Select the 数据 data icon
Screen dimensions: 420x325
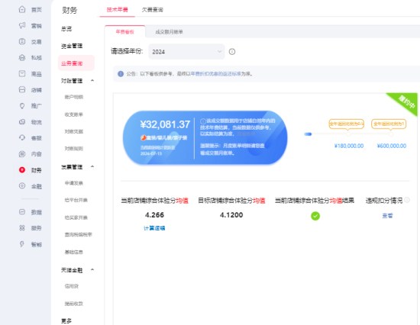[x=22, y=212]
